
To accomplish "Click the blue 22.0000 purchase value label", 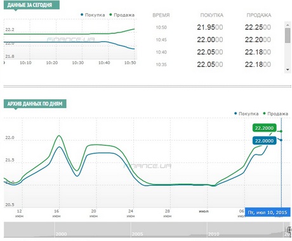I will click(264, 141).
